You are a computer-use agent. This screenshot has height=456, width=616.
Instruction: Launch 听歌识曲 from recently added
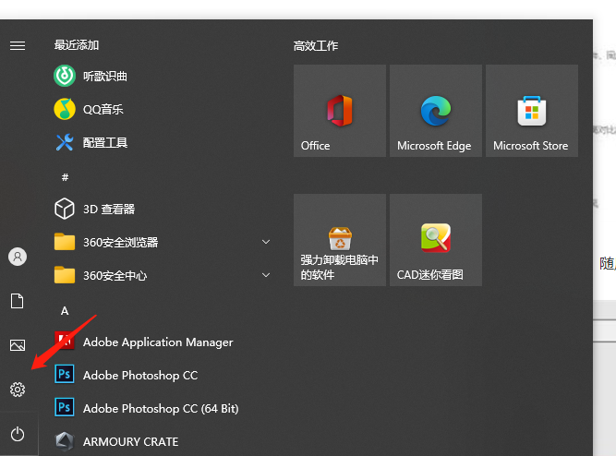point(105,76)
